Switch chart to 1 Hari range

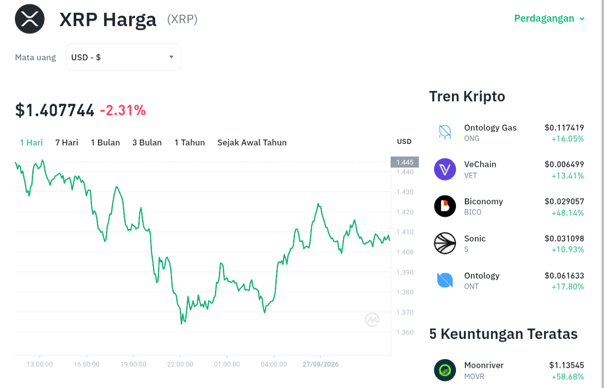(31, 143)
